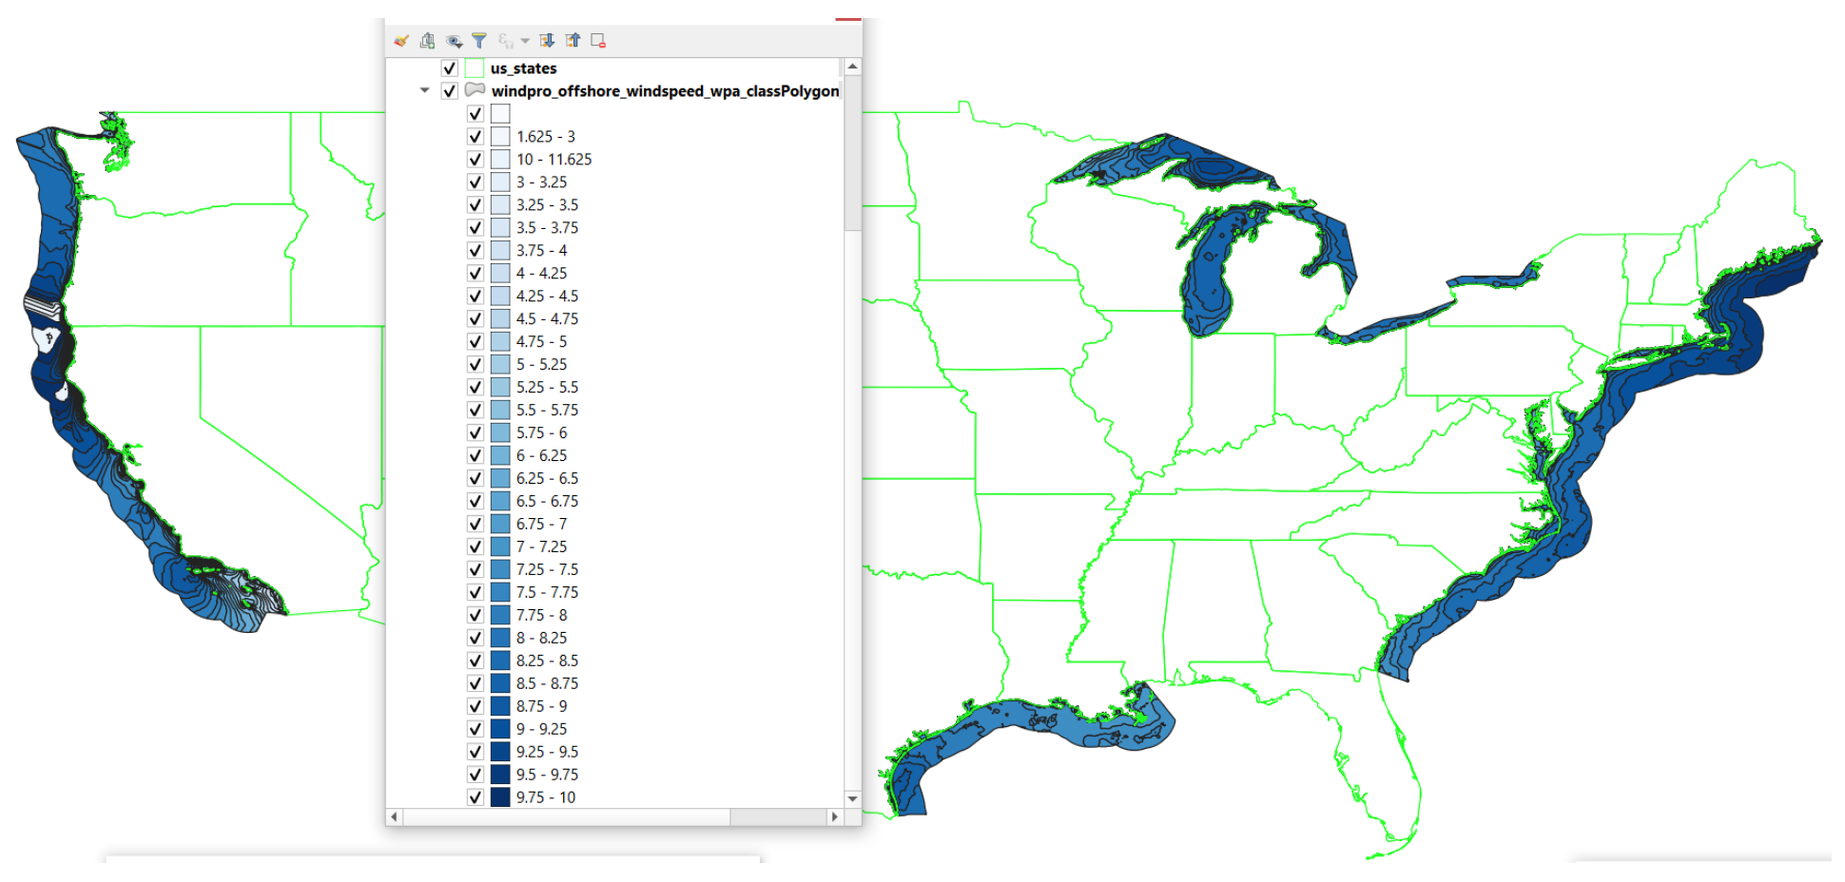Open the Layer Styling panel brush icon
Viewport: 1845px width, 882px height.
(x=401, y=41)
